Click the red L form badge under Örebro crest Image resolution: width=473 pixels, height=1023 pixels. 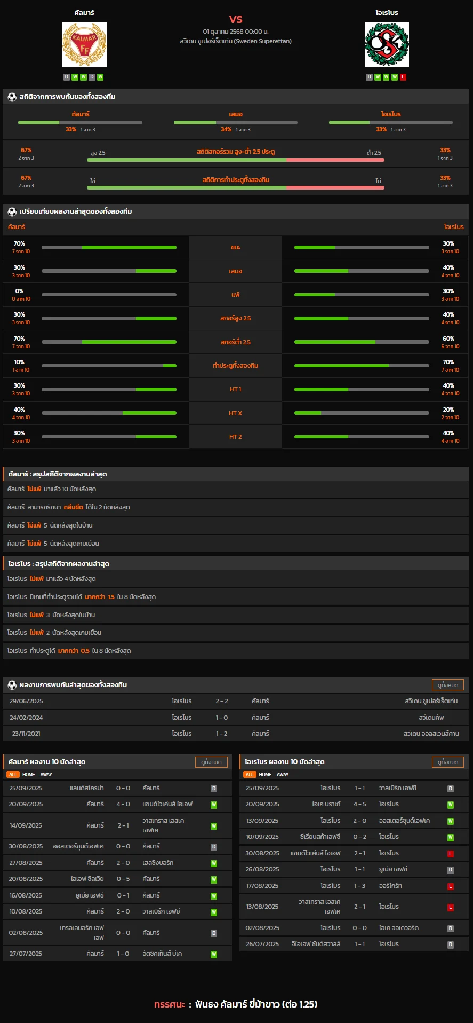click(x=403, y=77)
